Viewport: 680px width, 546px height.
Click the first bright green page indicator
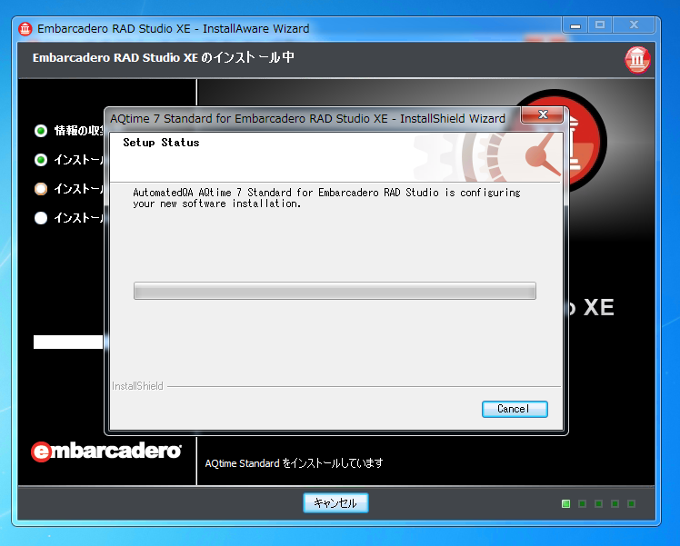click(566, 503)
